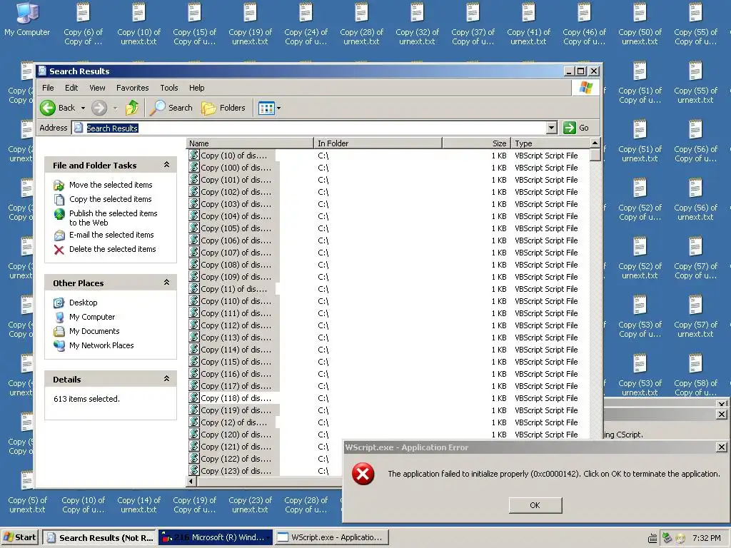Toggle the Folders pane

point(223,108)
